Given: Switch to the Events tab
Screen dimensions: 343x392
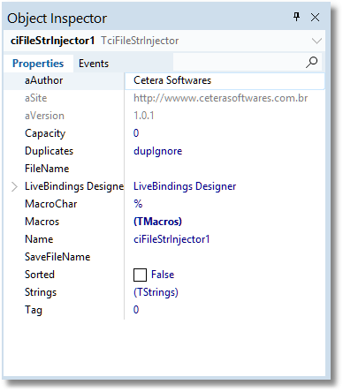Looking at the screenshot, I should 94,64.
